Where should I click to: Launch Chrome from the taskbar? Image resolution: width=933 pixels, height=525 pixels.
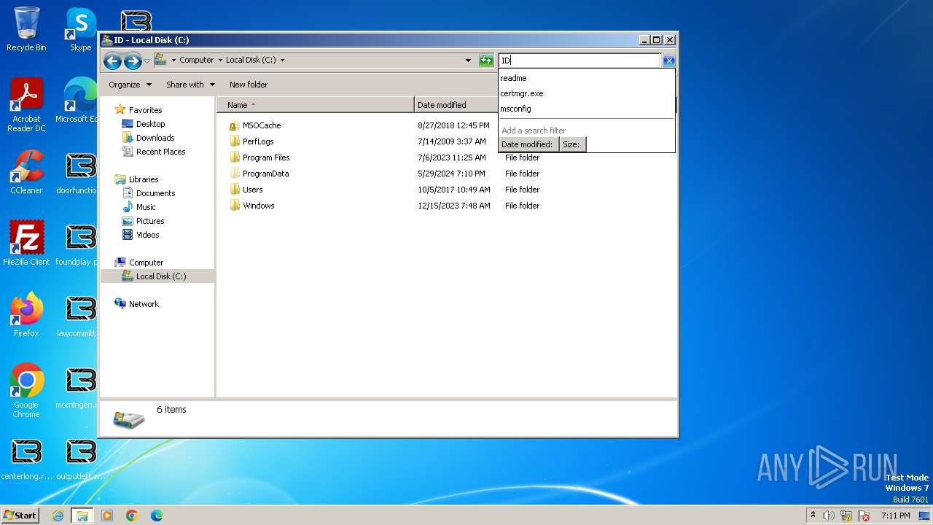click(x=132, y=516)
